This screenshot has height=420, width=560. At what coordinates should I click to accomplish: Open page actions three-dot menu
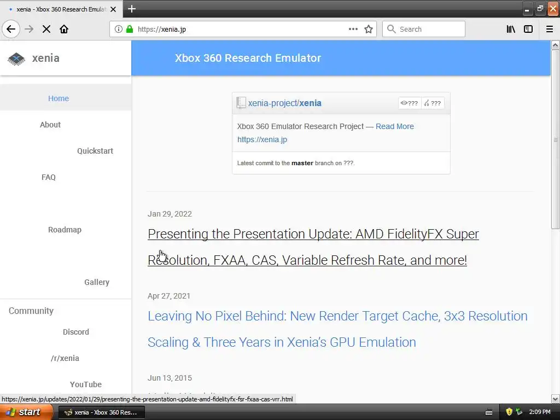[x=353, y=29]
